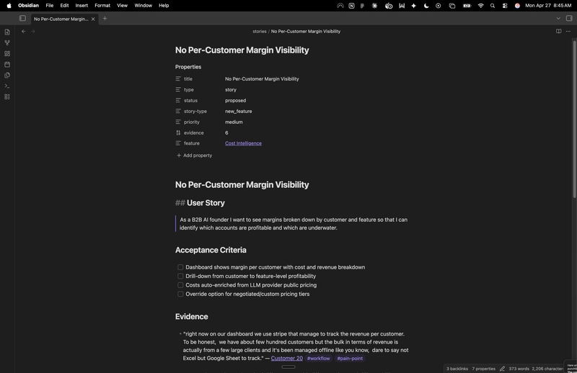Screen dimensions: 577x373
Task: Check 'Drill-down from customer' criterion box
Action: coord(180,276)
